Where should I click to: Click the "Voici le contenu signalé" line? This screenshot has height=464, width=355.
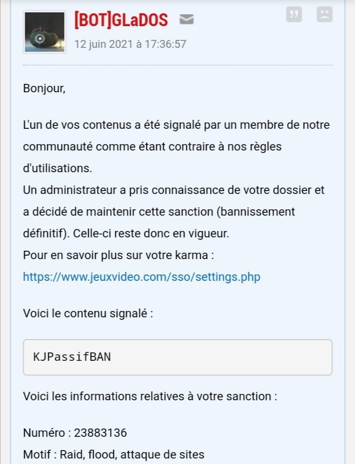pyautogui.click(x=88, y=313)
